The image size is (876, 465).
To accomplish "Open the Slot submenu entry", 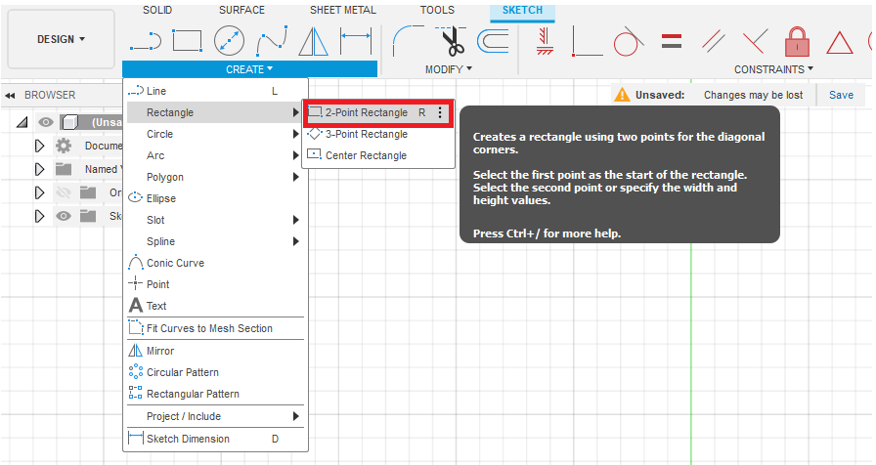I will tap(216, 220).
